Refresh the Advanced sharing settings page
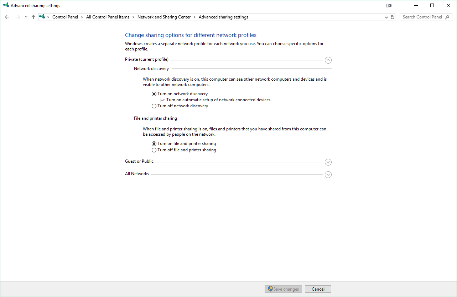The width and height of the screenshot is (457, 297). [x=393, y=17]
